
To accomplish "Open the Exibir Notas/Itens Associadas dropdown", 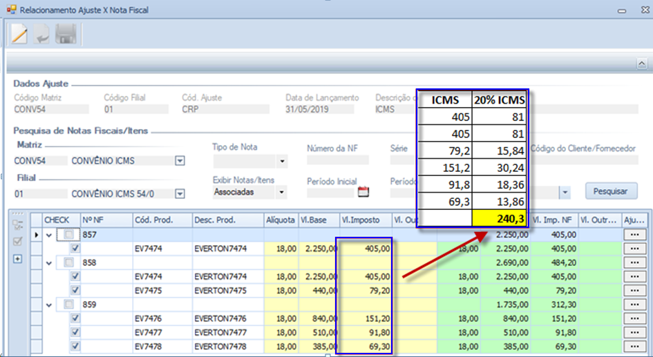I will (281, 192).
